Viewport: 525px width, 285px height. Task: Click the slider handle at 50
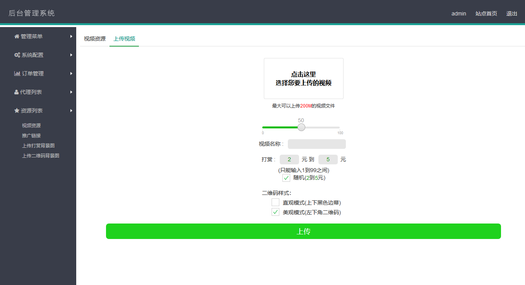[301, 127]
